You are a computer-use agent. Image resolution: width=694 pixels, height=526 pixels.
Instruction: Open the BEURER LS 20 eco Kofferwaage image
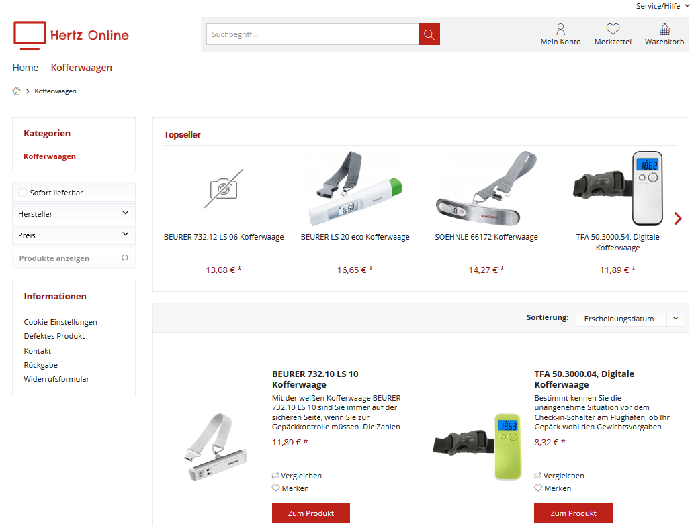(x=355, y=189)
